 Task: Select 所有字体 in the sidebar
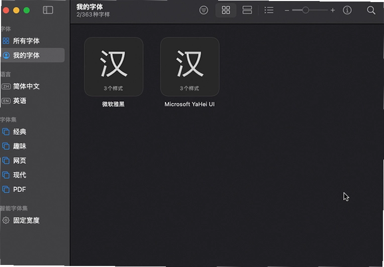[x=33, y=41]
